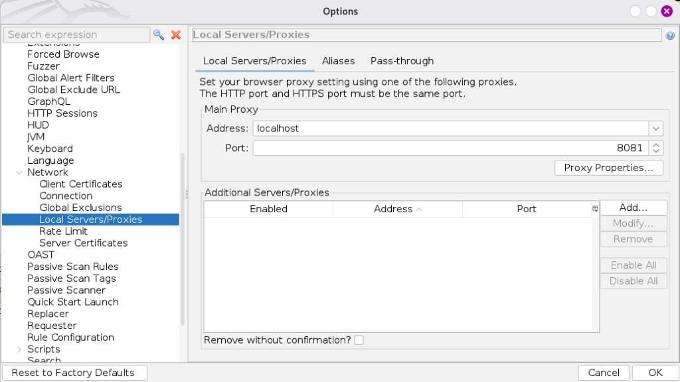The image size is (680, 382).
Task: Open Global Exclusions under Network
Action: pyautogui.click(x=80, y=208)
